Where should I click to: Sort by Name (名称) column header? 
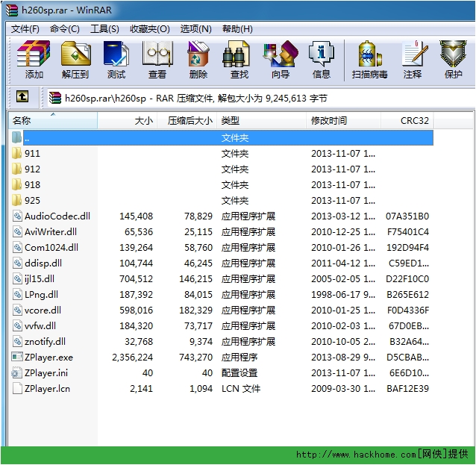coord(52,121)
